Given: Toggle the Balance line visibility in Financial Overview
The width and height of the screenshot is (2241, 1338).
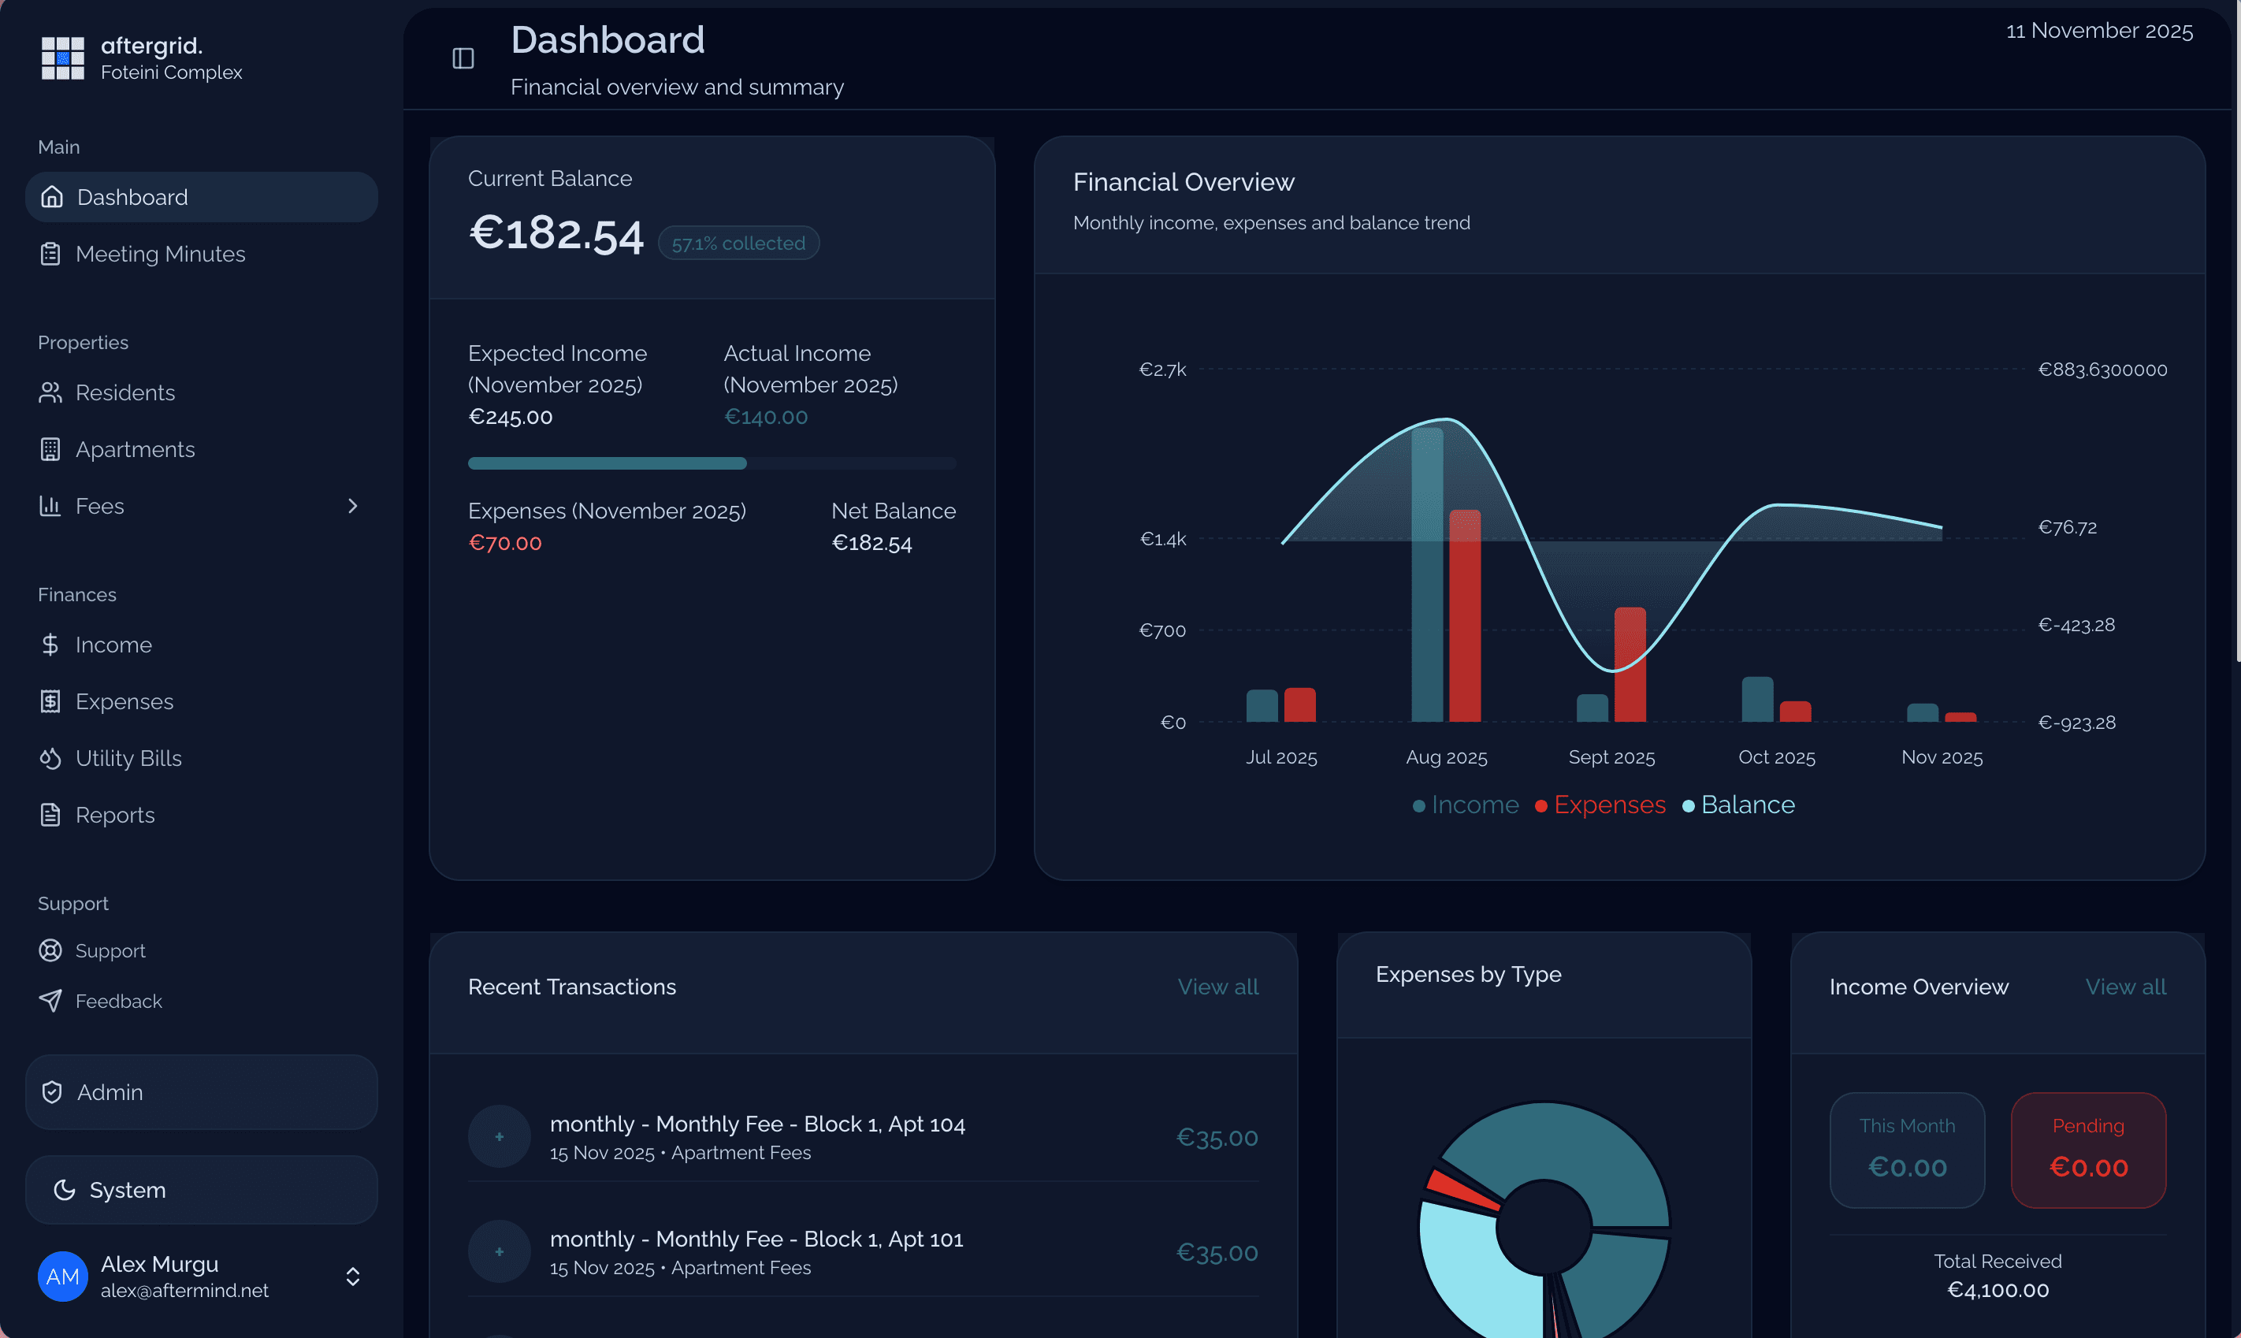Looking at the screenshot, I should click(x=1740, y=805).
